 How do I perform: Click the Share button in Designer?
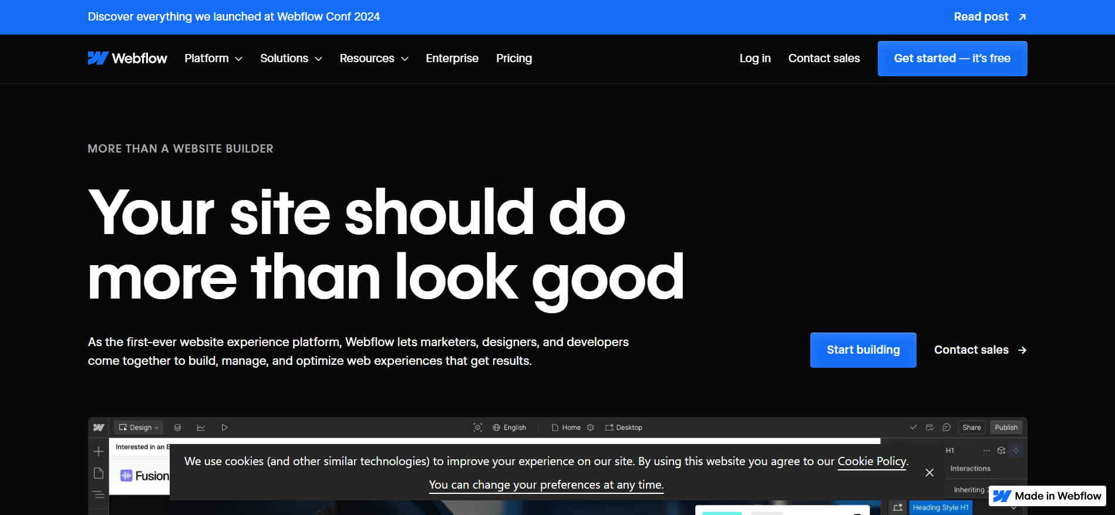972,428
